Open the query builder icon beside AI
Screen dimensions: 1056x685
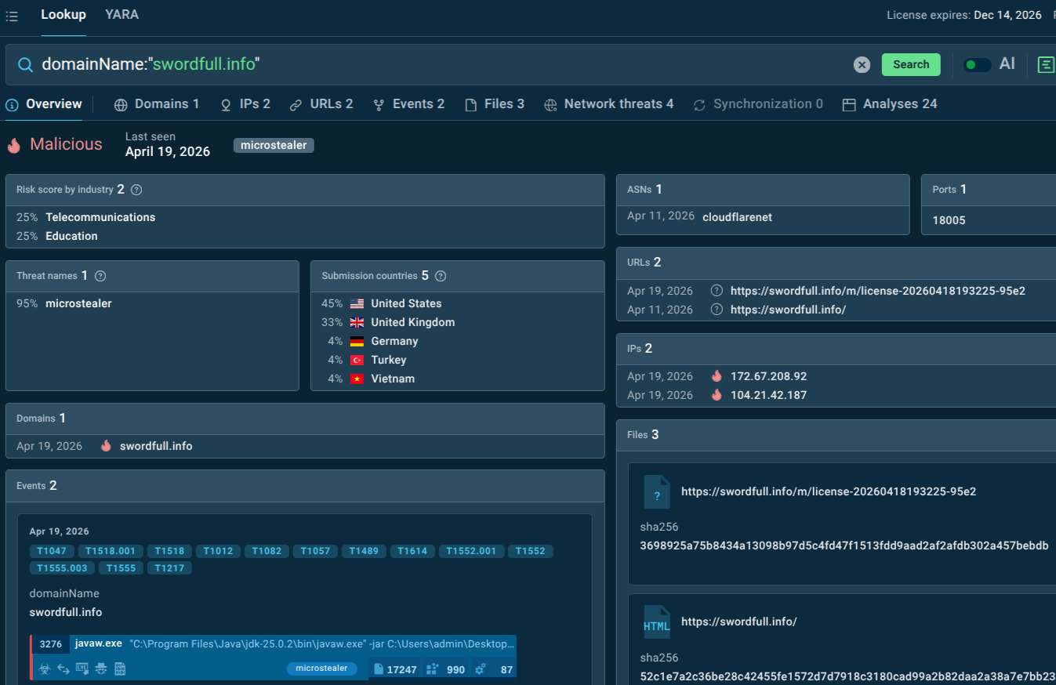point(1046,64)
